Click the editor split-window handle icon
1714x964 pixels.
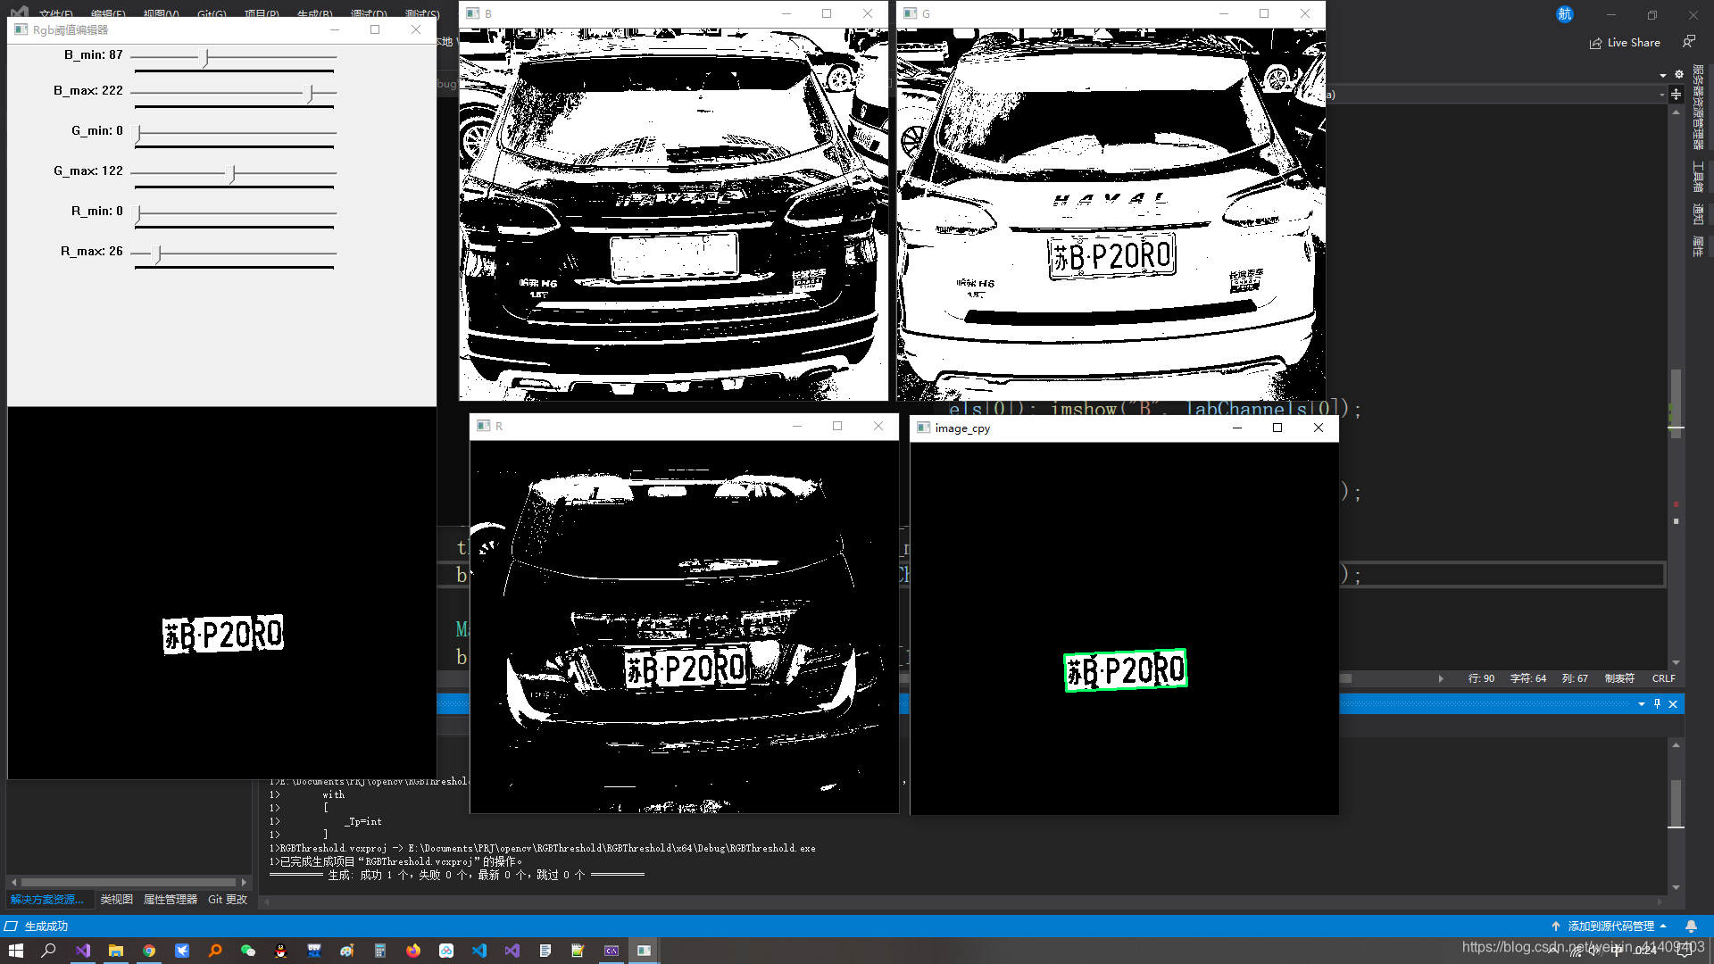(1676, 94)
